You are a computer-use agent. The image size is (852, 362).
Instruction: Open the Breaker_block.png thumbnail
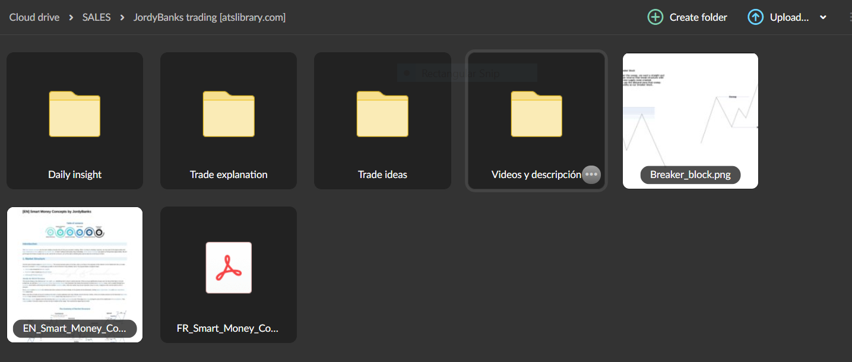click(690, 113)
